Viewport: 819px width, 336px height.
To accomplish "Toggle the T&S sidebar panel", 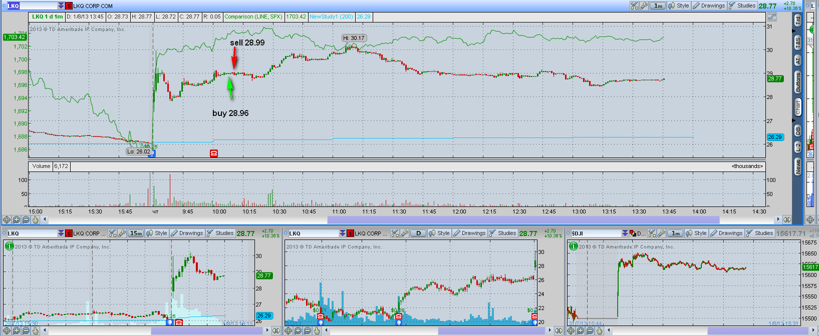I will pyautogui.click(x=798, y=42).
